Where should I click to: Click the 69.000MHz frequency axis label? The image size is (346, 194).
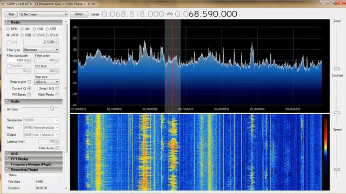221,109
